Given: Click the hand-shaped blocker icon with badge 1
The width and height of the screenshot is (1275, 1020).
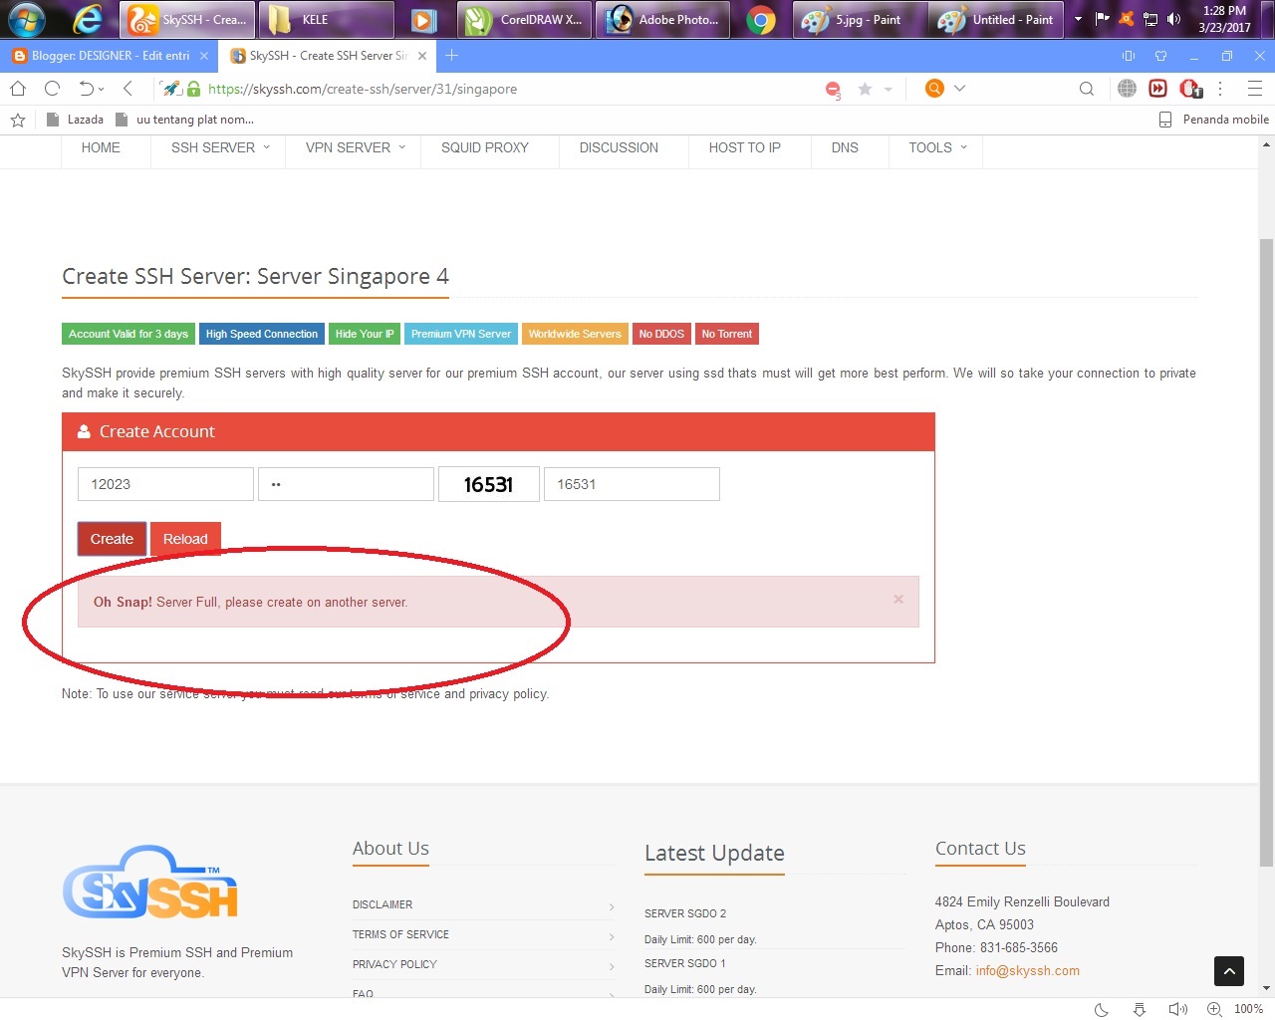Looking at the screenshot, I should coord(1190,88).
